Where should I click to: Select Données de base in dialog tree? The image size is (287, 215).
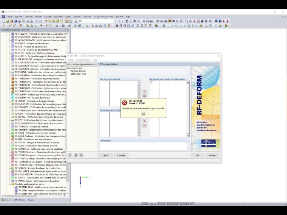click(78, 71)
